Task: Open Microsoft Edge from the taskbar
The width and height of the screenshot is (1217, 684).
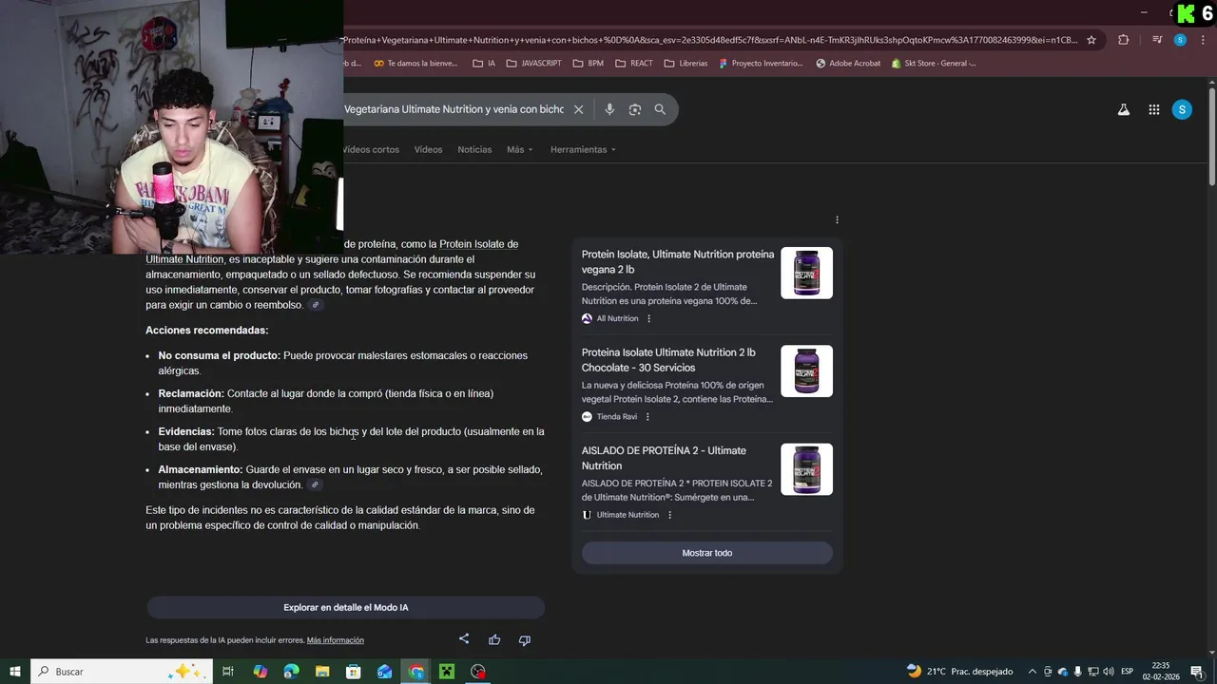Action: coord(291,672)
